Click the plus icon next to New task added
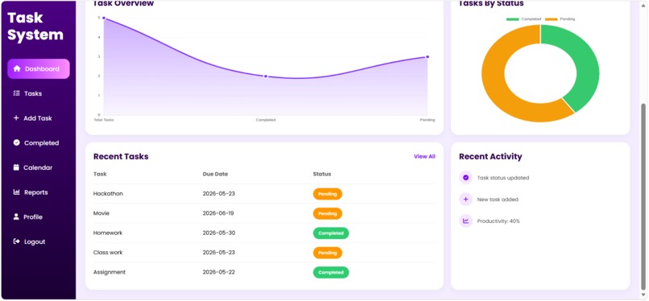The image size is (649, 301). [465, 200]
